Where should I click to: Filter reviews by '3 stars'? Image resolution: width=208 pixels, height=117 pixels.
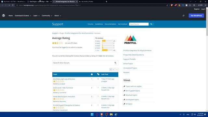coord(97,45)
